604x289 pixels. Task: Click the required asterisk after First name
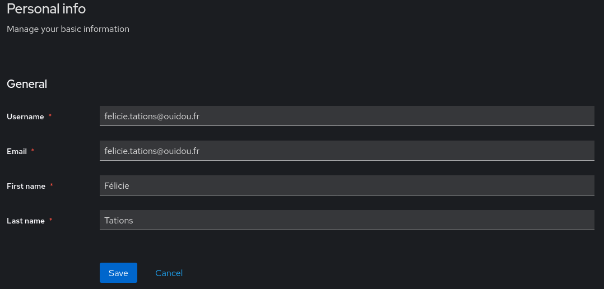tap(52, 185)
